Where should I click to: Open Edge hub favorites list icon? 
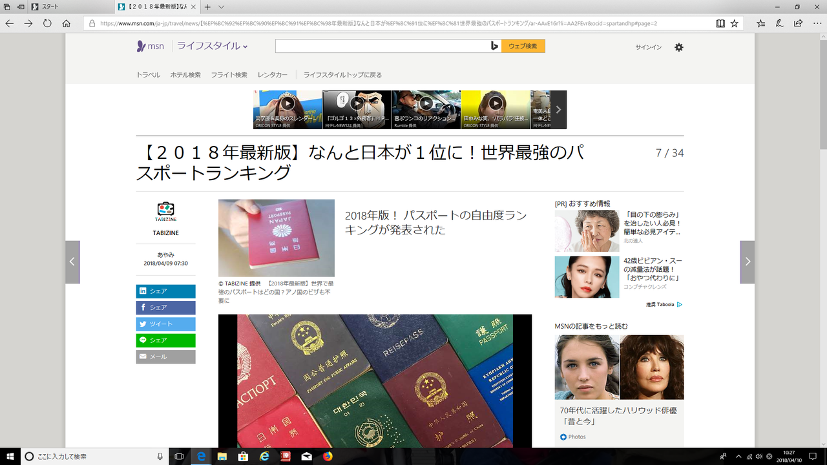(761, 23)
